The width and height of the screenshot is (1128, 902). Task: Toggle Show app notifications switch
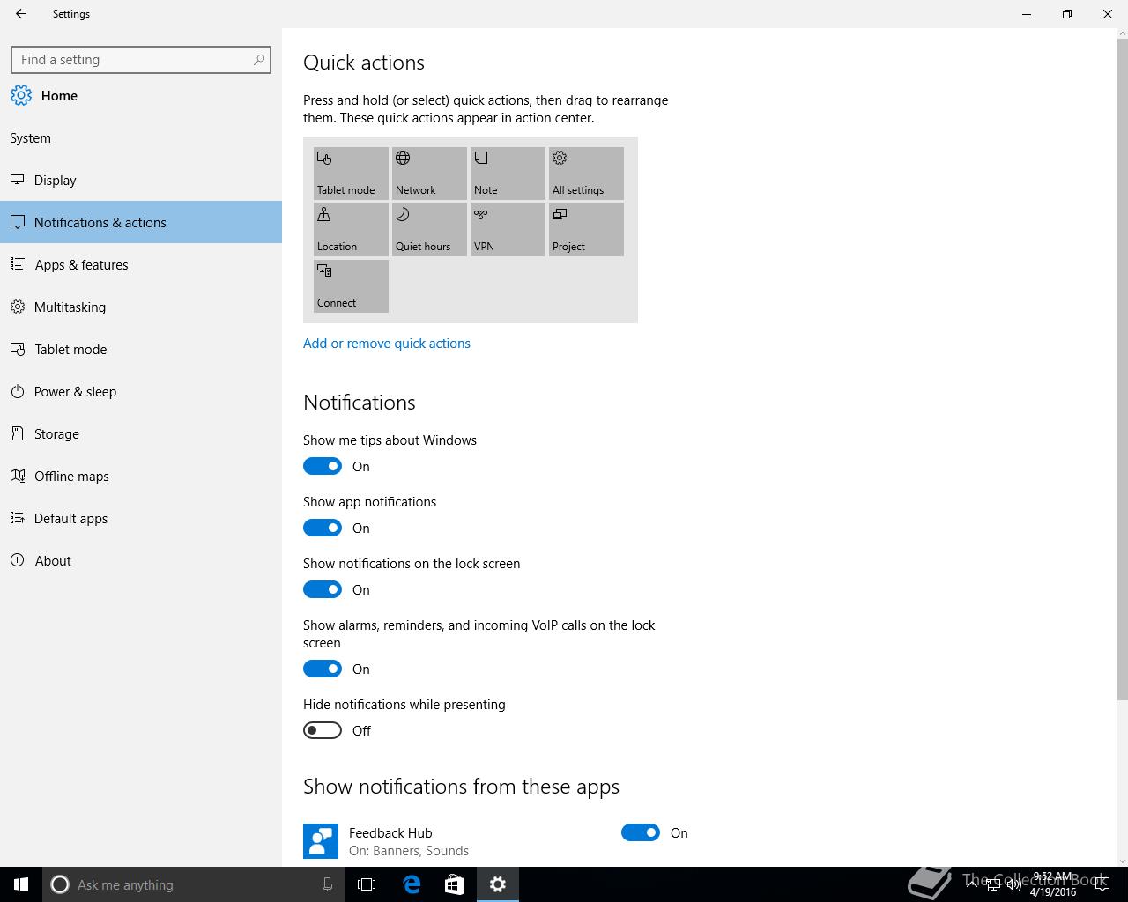[x=323, y=528]
